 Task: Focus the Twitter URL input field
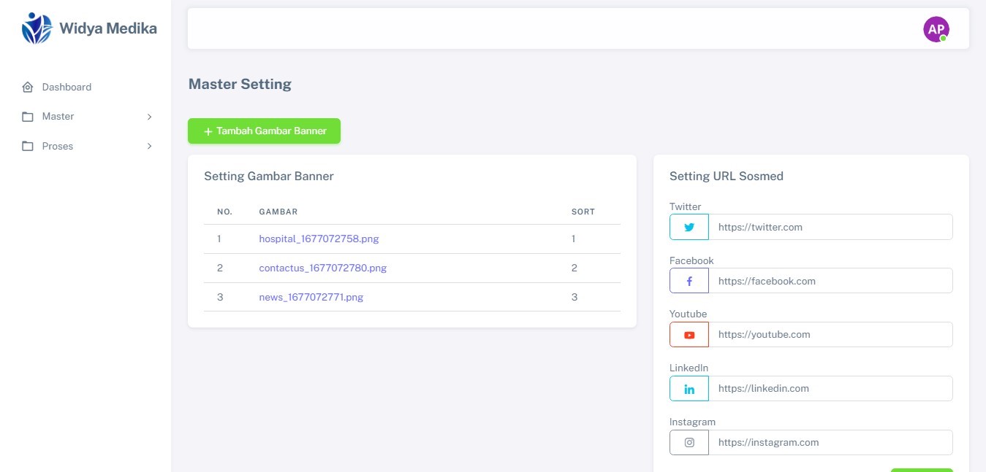(x=830, y=227)
